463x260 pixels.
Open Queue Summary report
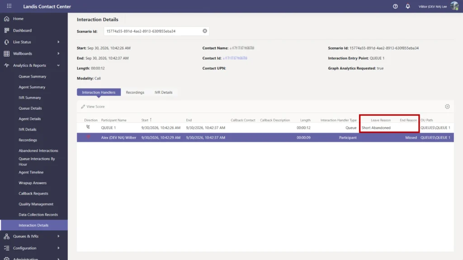coord(32,76)
